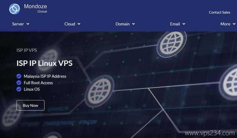Click the checkmark icon beside Linux OS

19,89
